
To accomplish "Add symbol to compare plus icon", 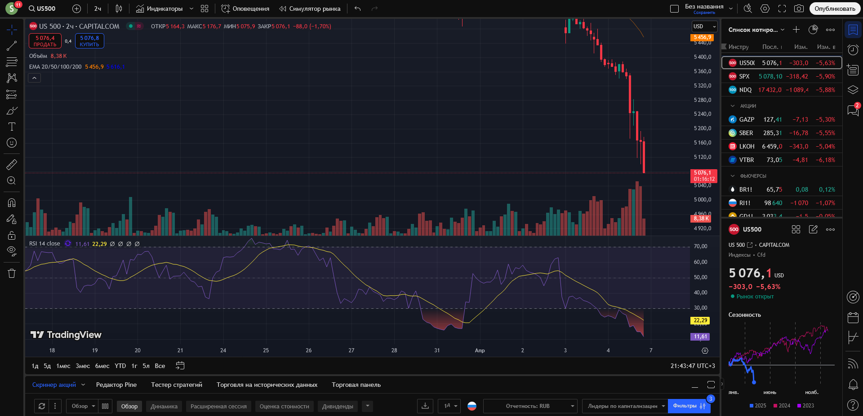I will [x=76, y=9].
